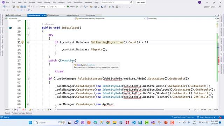
Task: Expand Select Repository menu
Action: [206, 117]
